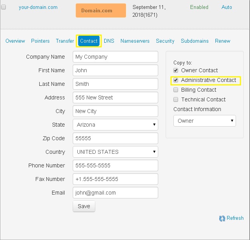Open the State dropdown
250x240 pixels.
[x=115, y=125]
